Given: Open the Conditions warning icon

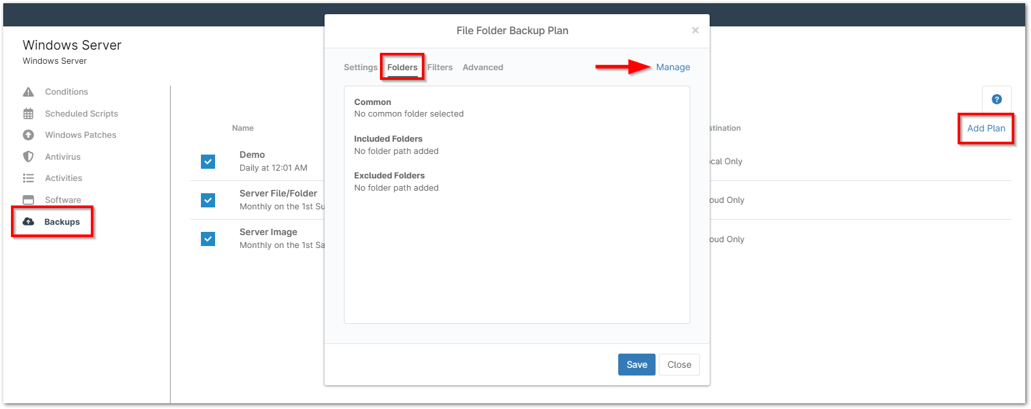Looking at the screenshot, I should [28, 91].
